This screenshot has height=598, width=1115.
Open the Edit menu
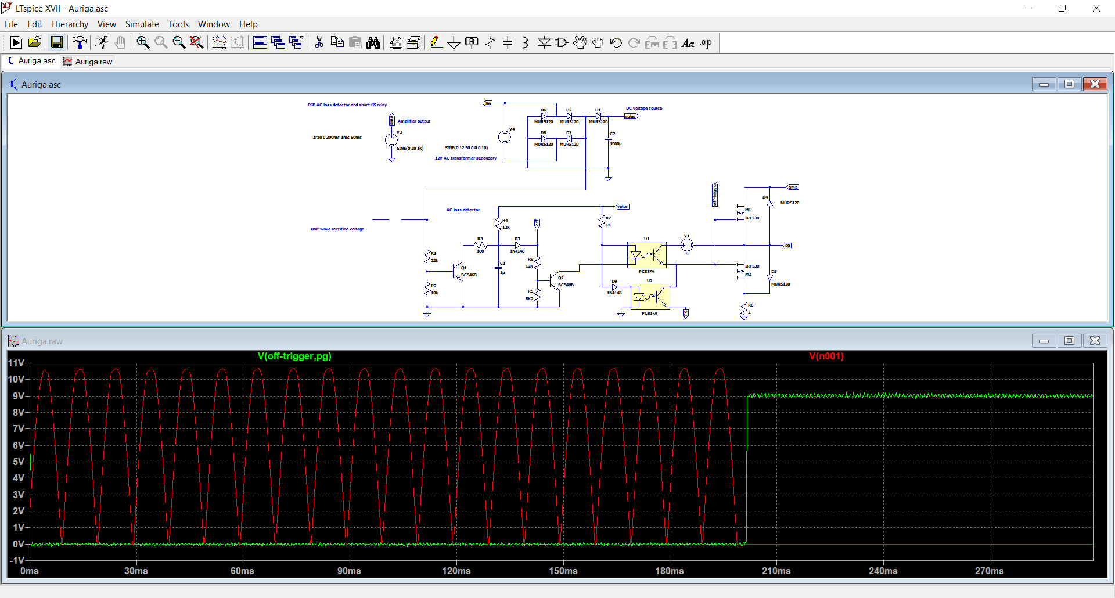click(x=35, y=24)
